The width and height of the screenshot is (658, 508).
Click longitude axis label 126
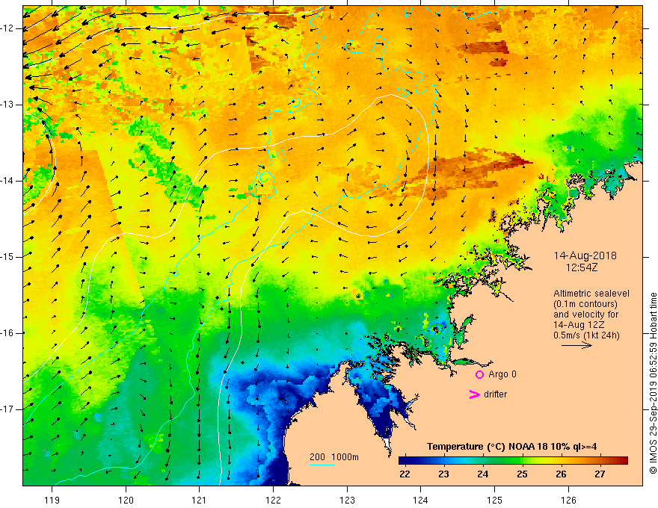pos(568,500)
